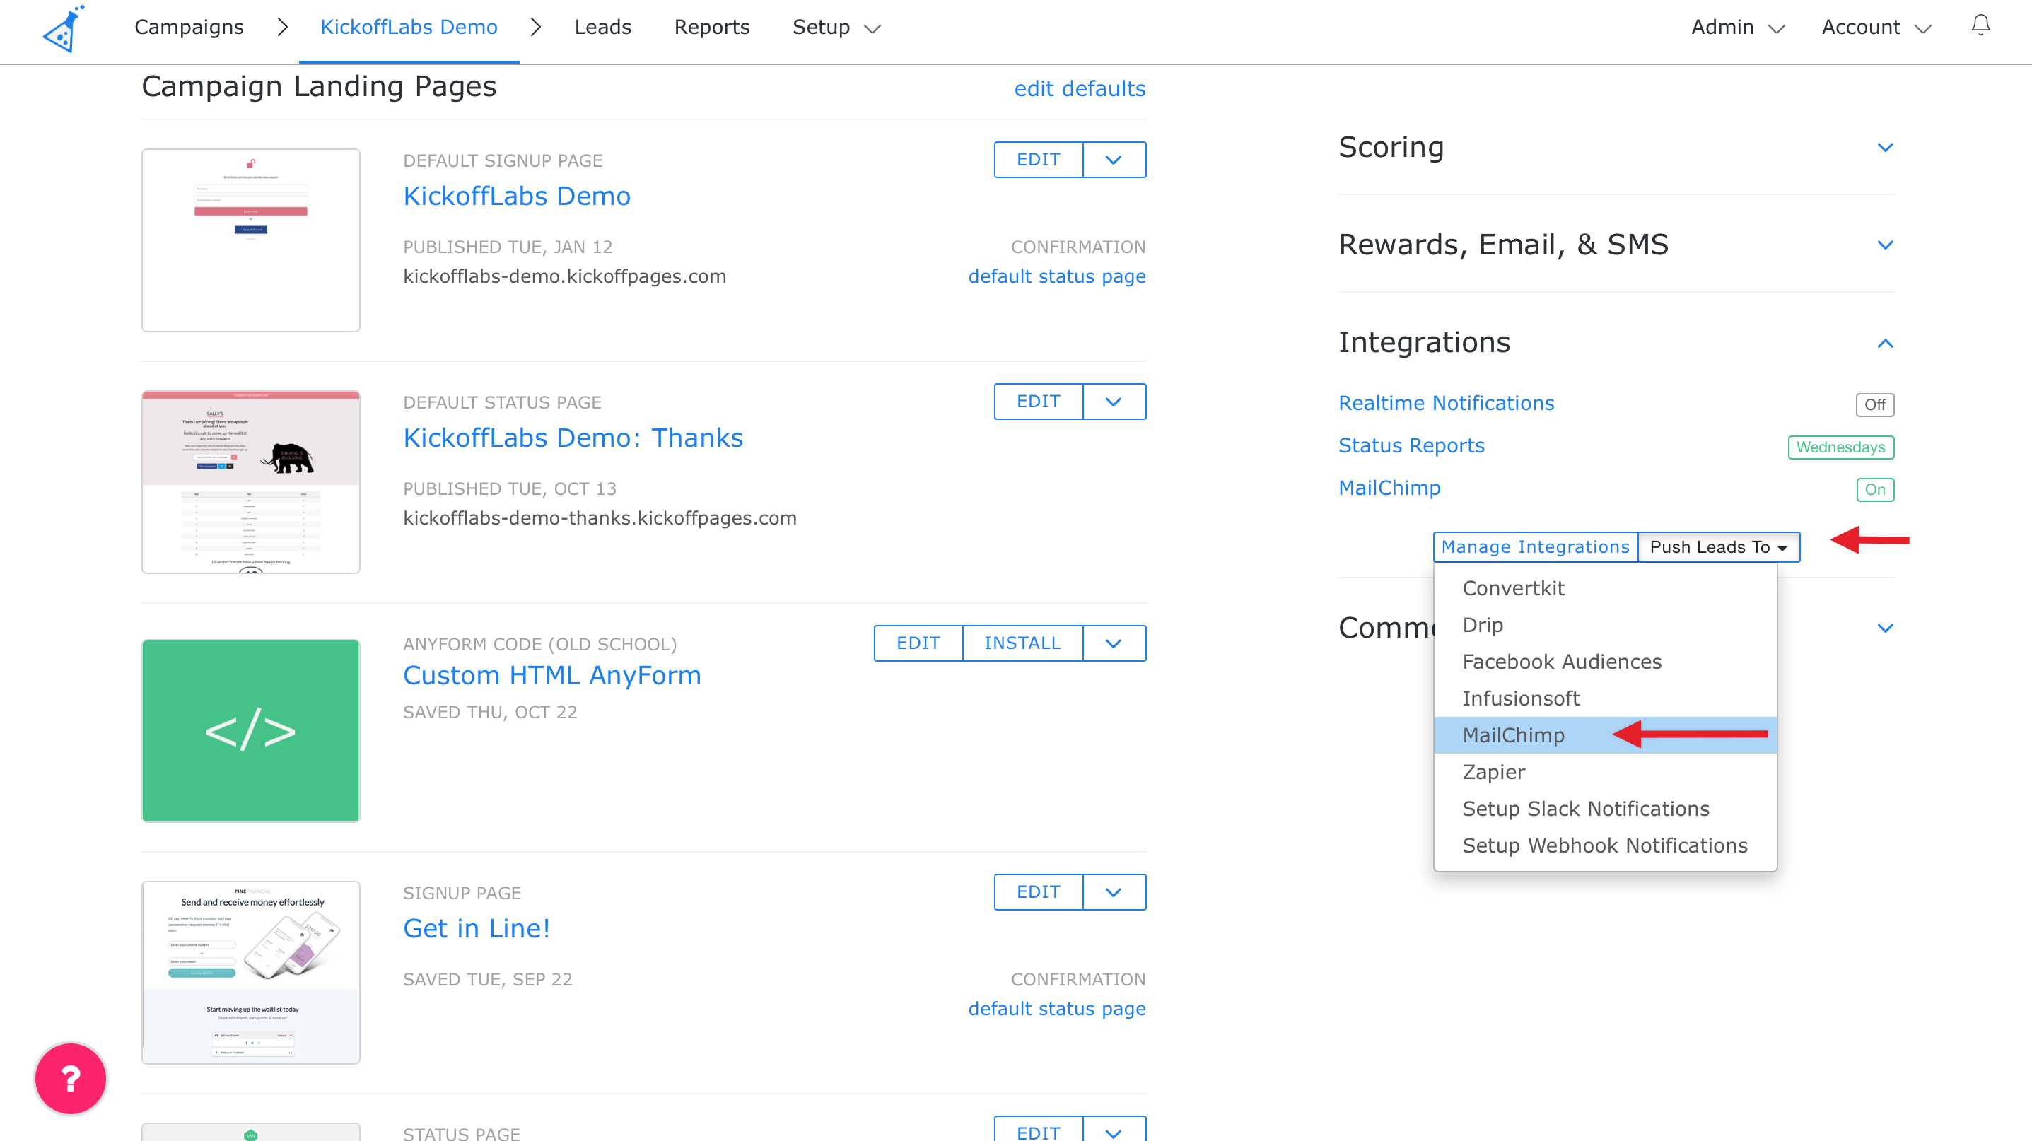Toggle the Push Leads To dropdown

(1719, 546)
